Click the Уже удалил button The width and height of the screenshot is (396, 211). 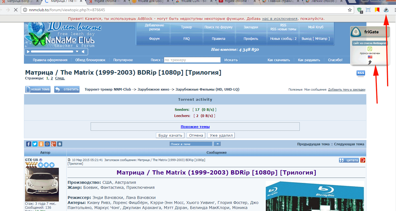tap(221, 135)
